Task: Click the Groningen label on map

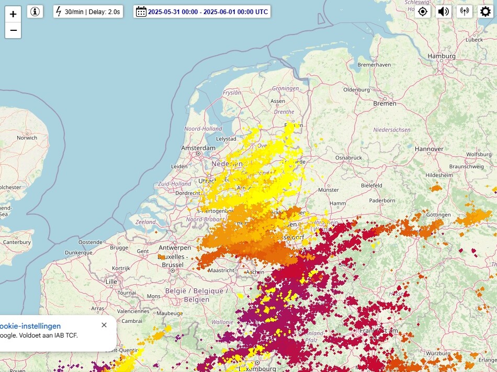Action: click(x=285, y=88)
